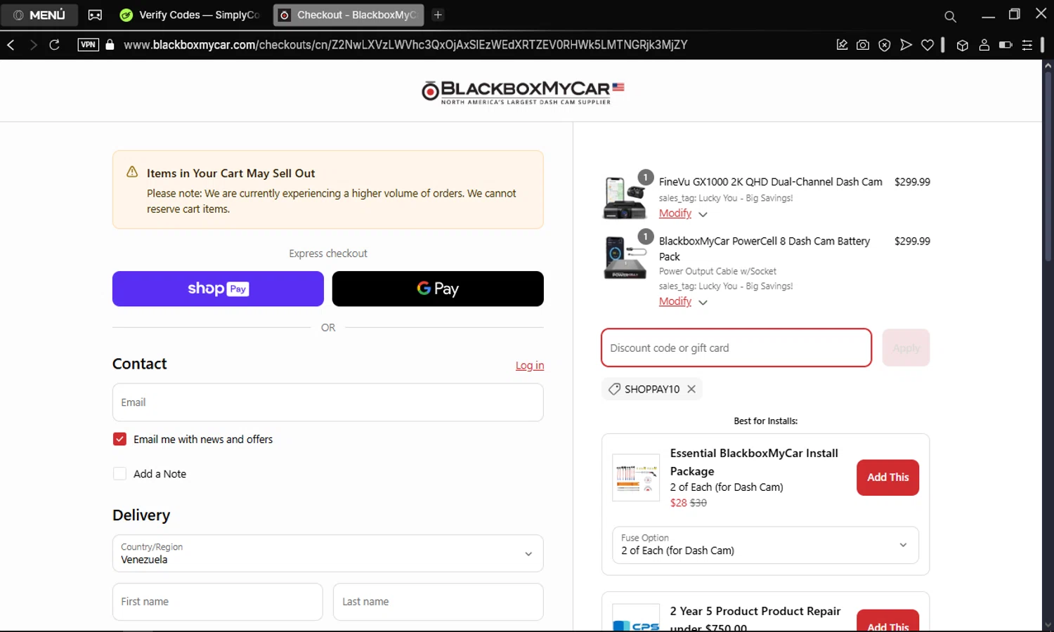Check the Add a Note checkbox
The image size is (1054, 632).
coord(119,474)
